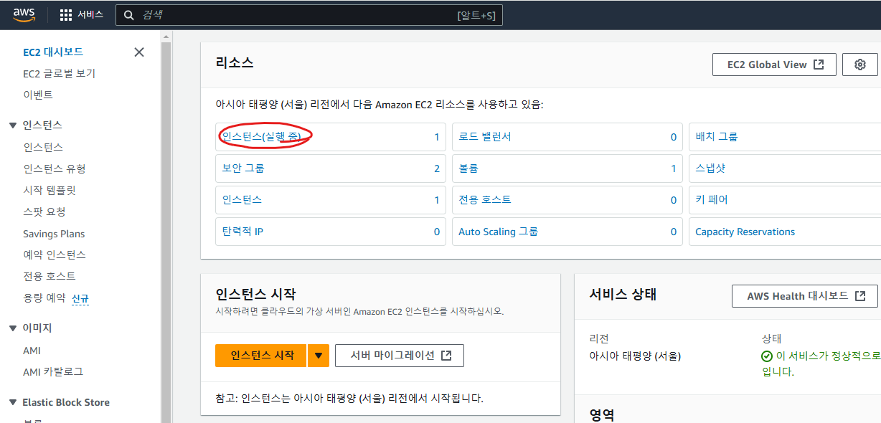Click 아시아 태평양 (서울) region value
Screen dimensions: 881x423
pos(635,356)
